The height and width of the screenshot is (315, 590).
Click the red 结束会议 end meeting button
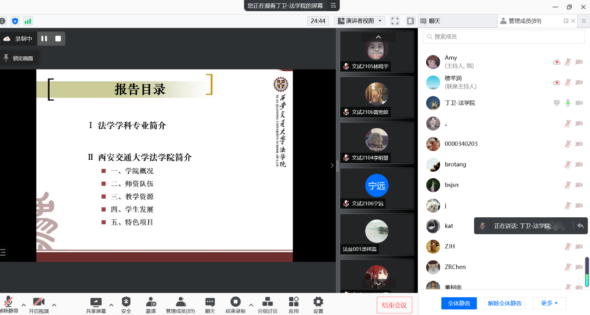(x=394, y=305)
